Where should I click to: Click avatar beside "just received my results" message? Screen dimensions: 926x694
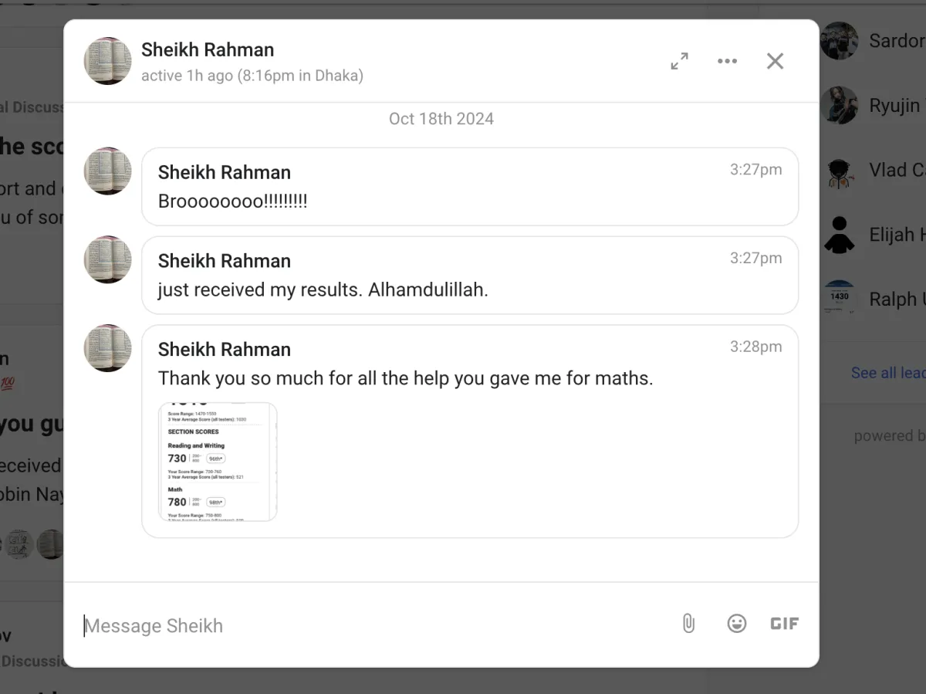[107, 259]
